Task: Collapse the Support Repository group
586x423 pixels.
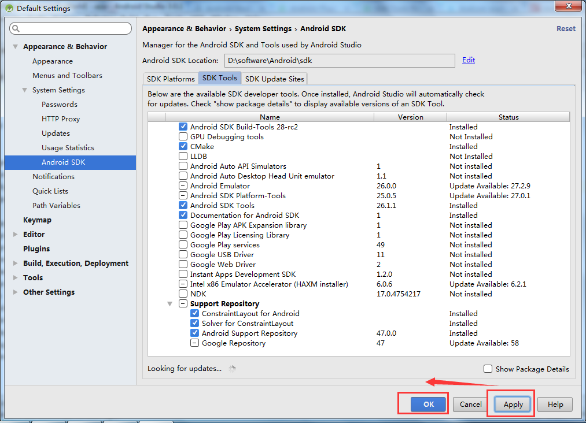Action: tap(169, 304)
